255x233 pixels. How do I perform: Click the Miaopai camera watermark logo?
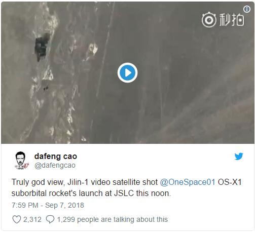[209, 20]
